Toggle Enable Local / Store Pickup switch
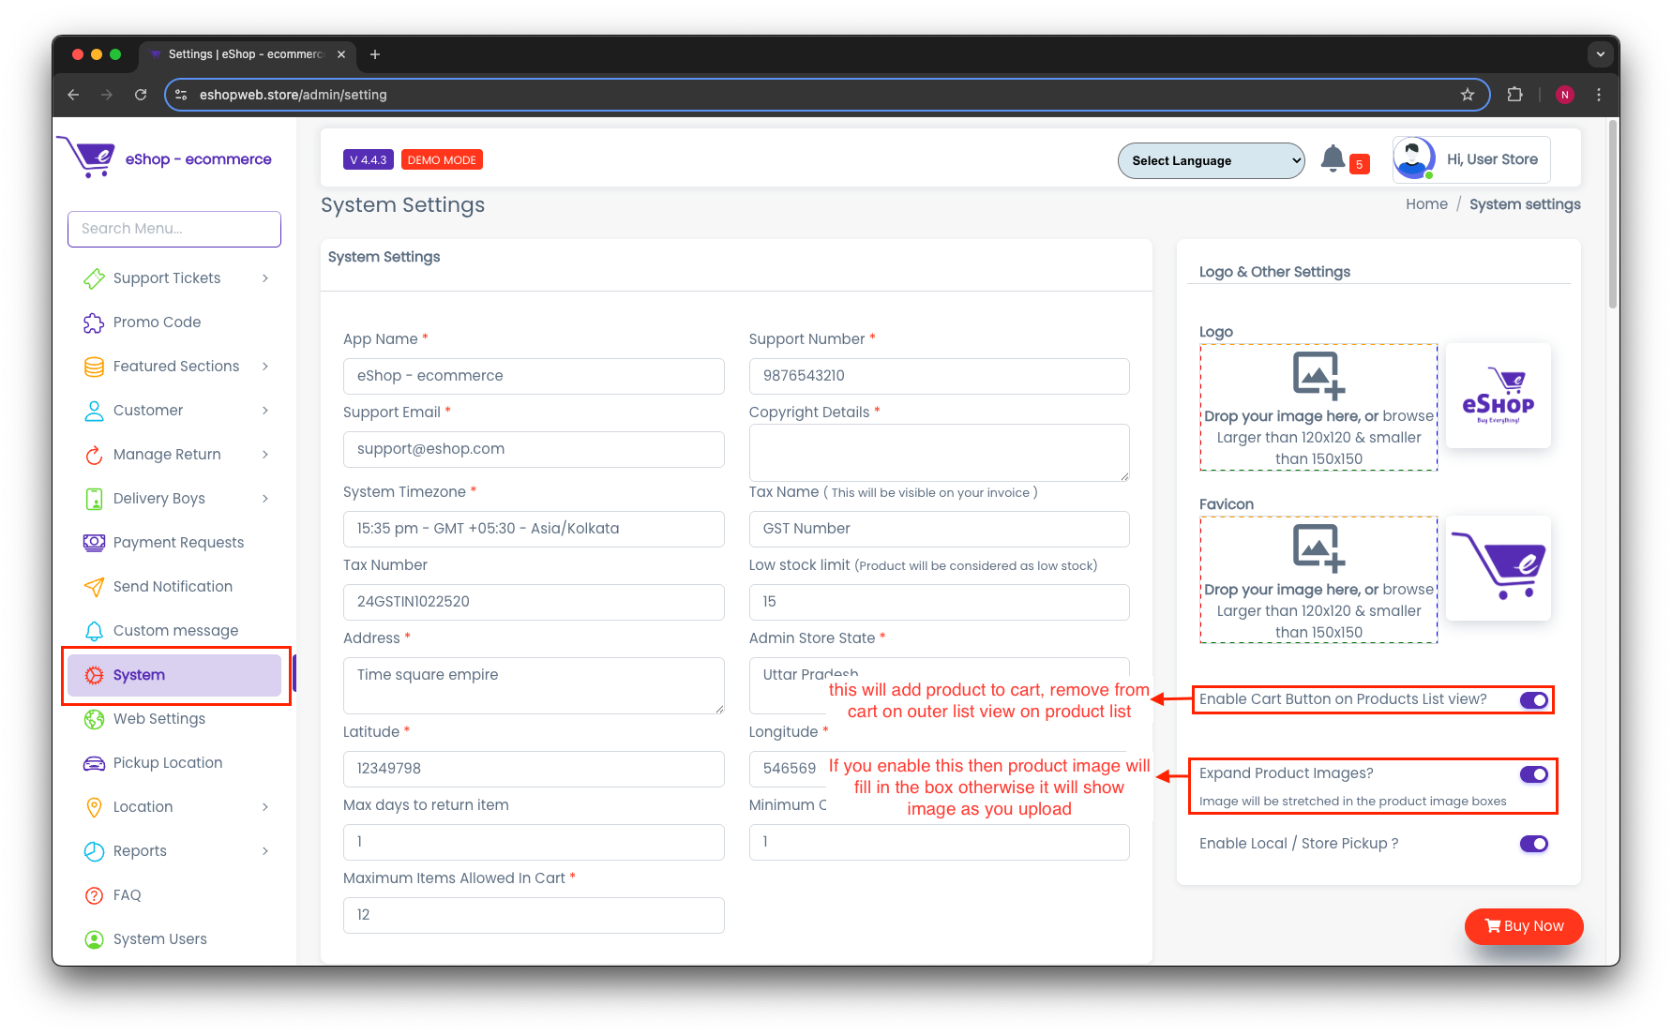Screen dimensions: 1672x1035 tap(1533, 844)
